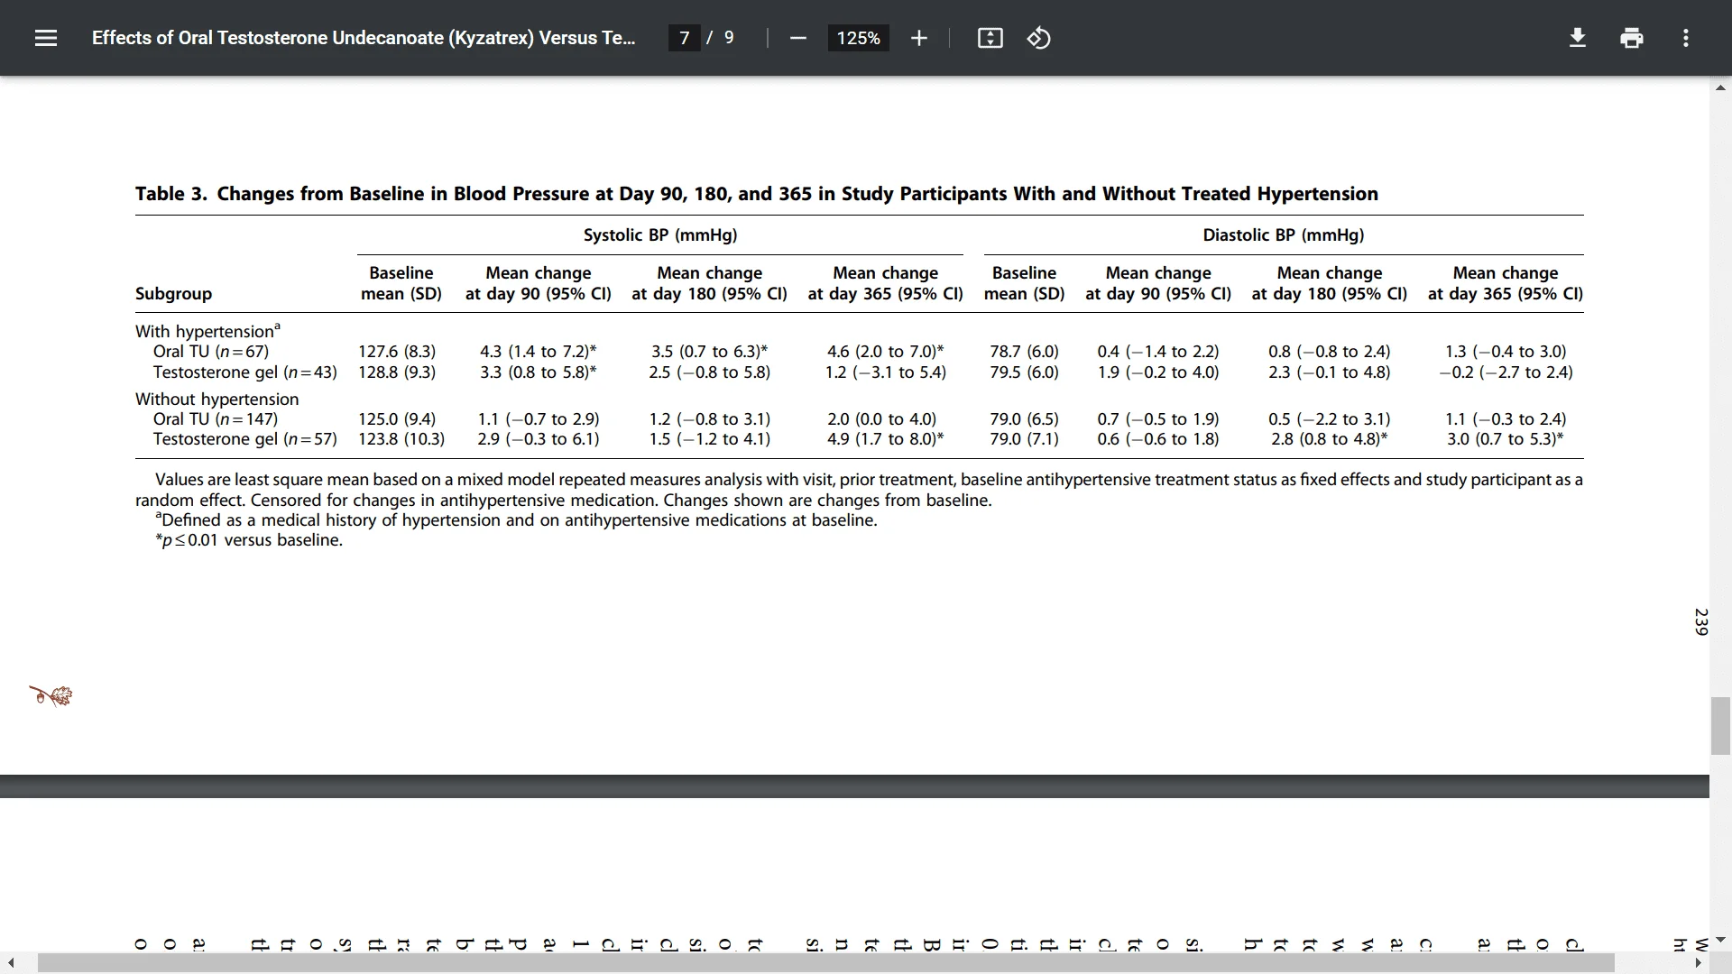Open the sidebar menu hamburger icon

[46, 38]
